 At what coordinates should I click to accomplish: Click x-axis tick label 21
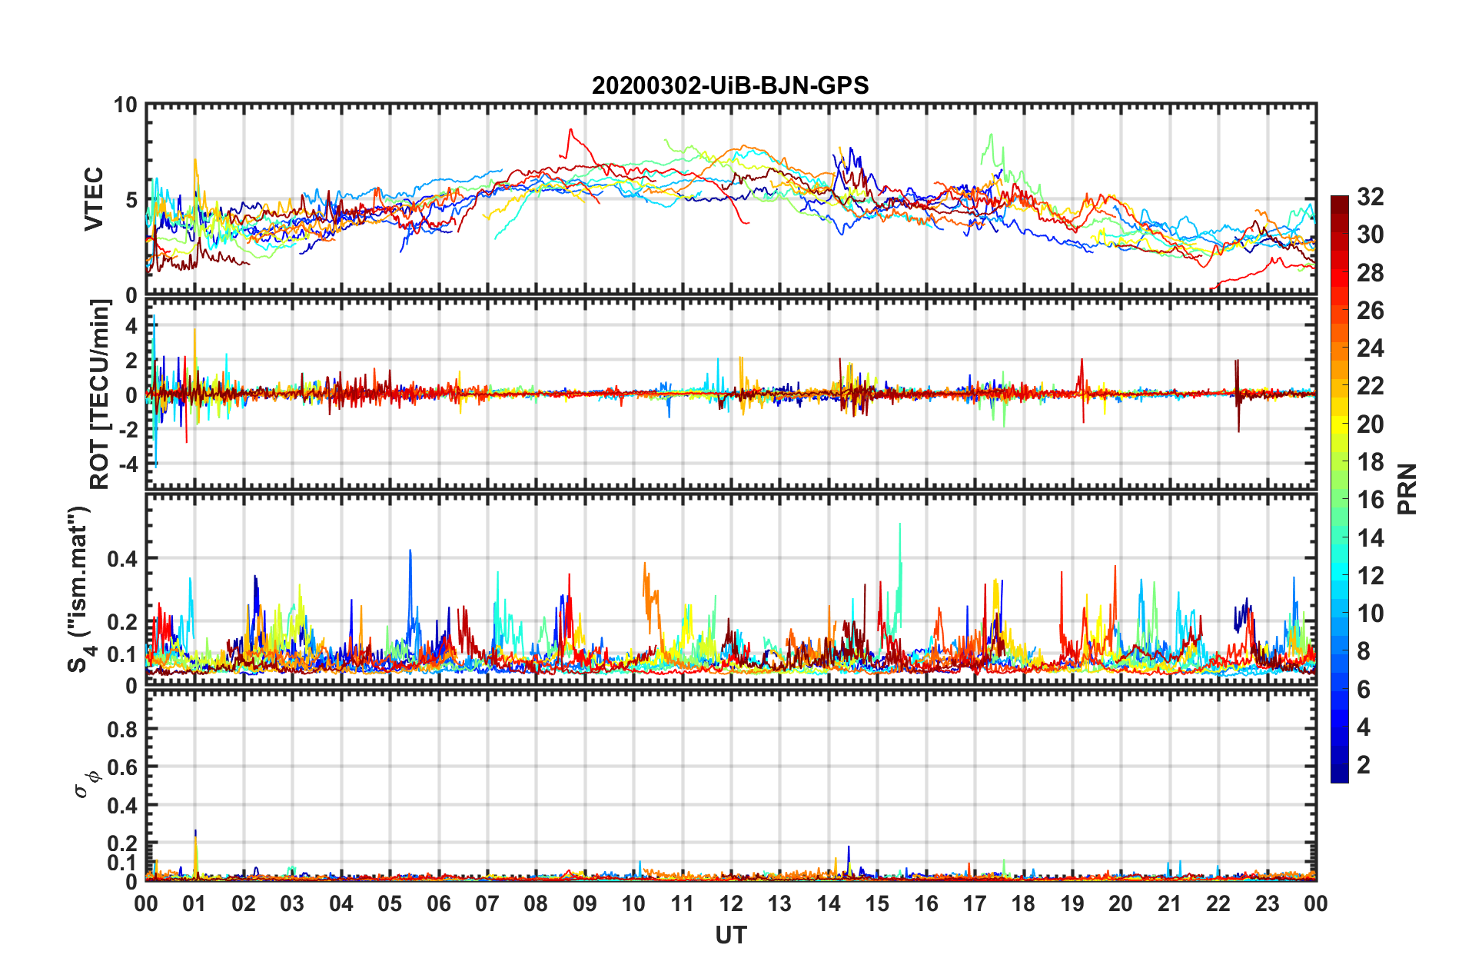coord(1170,903)
